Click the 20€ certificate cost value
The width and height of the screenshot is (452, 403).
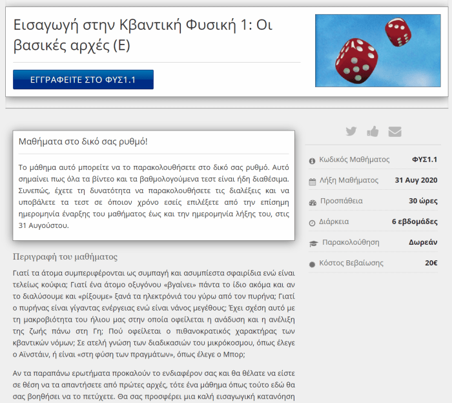tap(431, 263)
